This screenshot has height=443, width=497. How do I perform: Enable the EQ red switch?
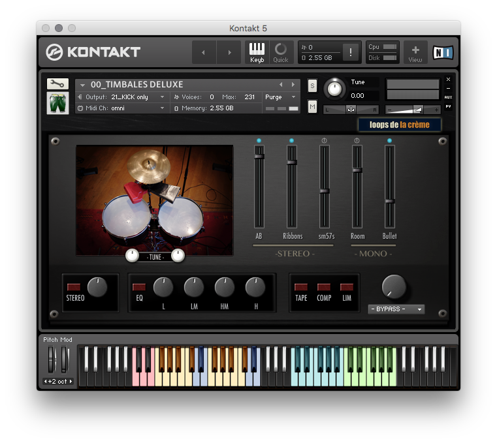139,287
